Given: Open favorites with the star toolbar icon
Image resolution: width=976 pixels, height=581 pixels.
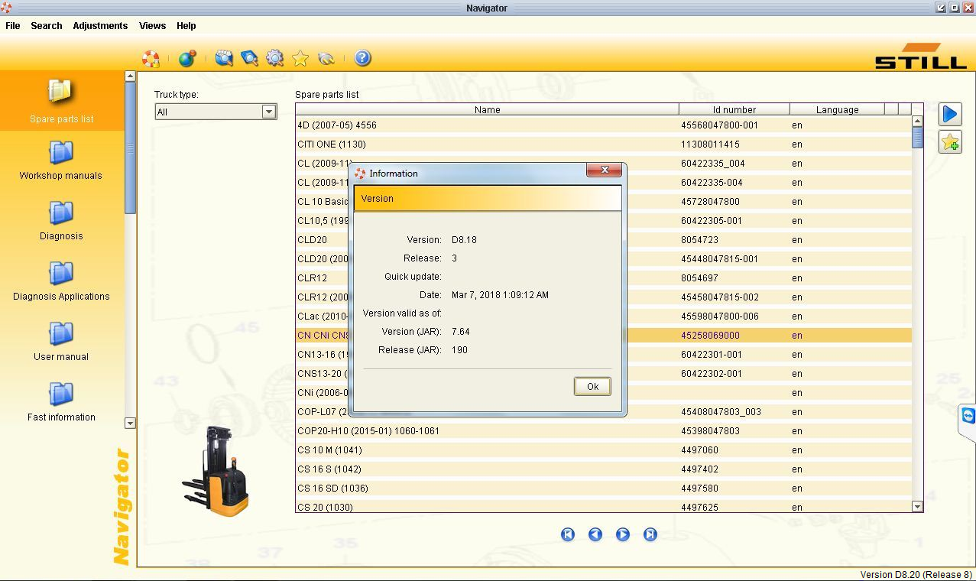Looking at the screenshot, I should pyautogui.click(x=300, y=58).
